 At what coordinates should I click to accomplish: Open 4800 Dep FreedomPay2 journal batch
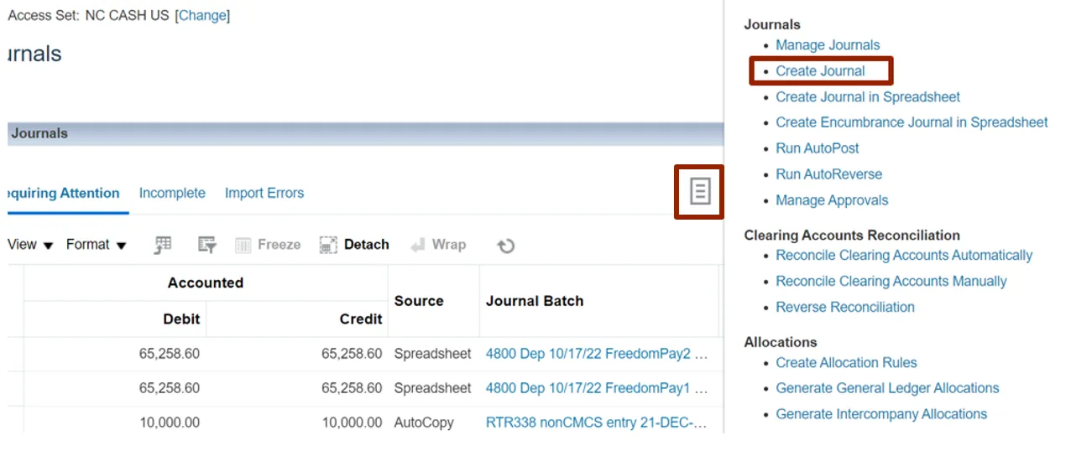tap(595, 354)
